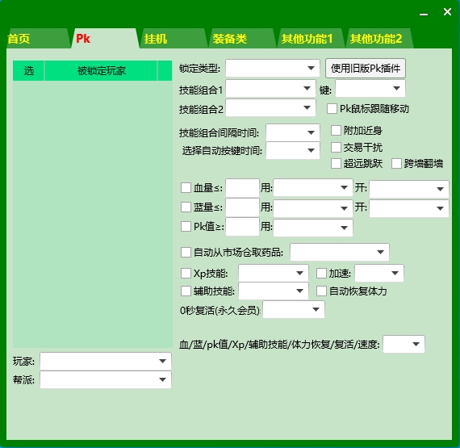Viewport: 460px width, 448px height.
Task: Open the 玩家 dropdown list
Action: pyautogui.click(x=106, y=361)
